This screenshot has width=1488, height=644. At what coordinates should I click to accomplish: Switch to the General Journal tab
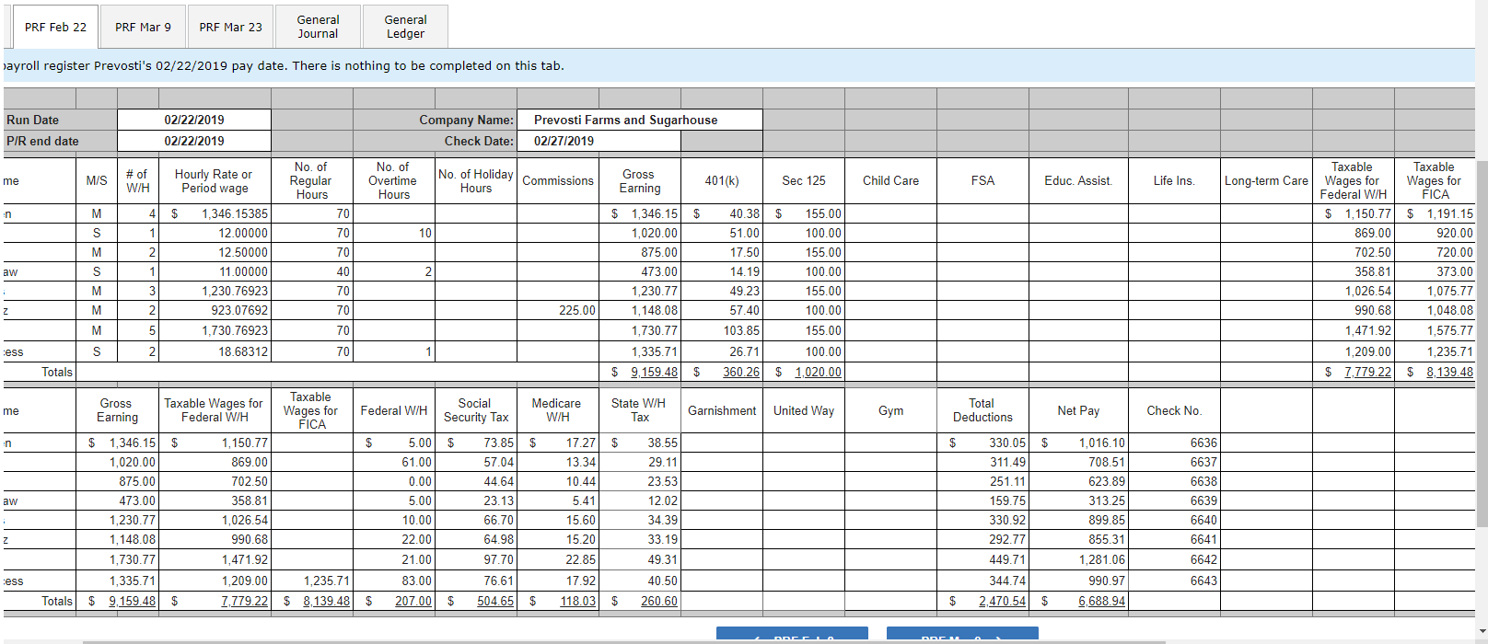(318, 27)
